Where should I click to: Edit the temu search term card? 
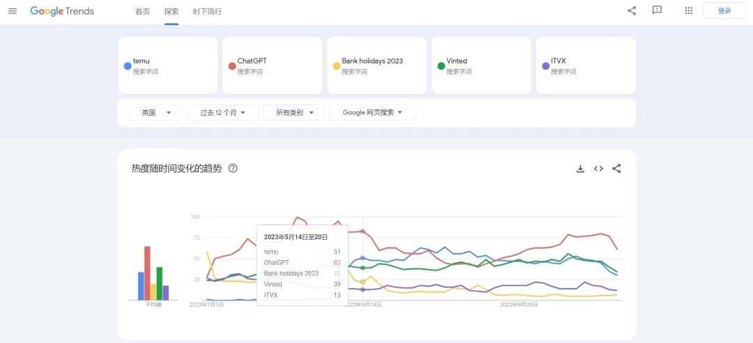(167, 66)
